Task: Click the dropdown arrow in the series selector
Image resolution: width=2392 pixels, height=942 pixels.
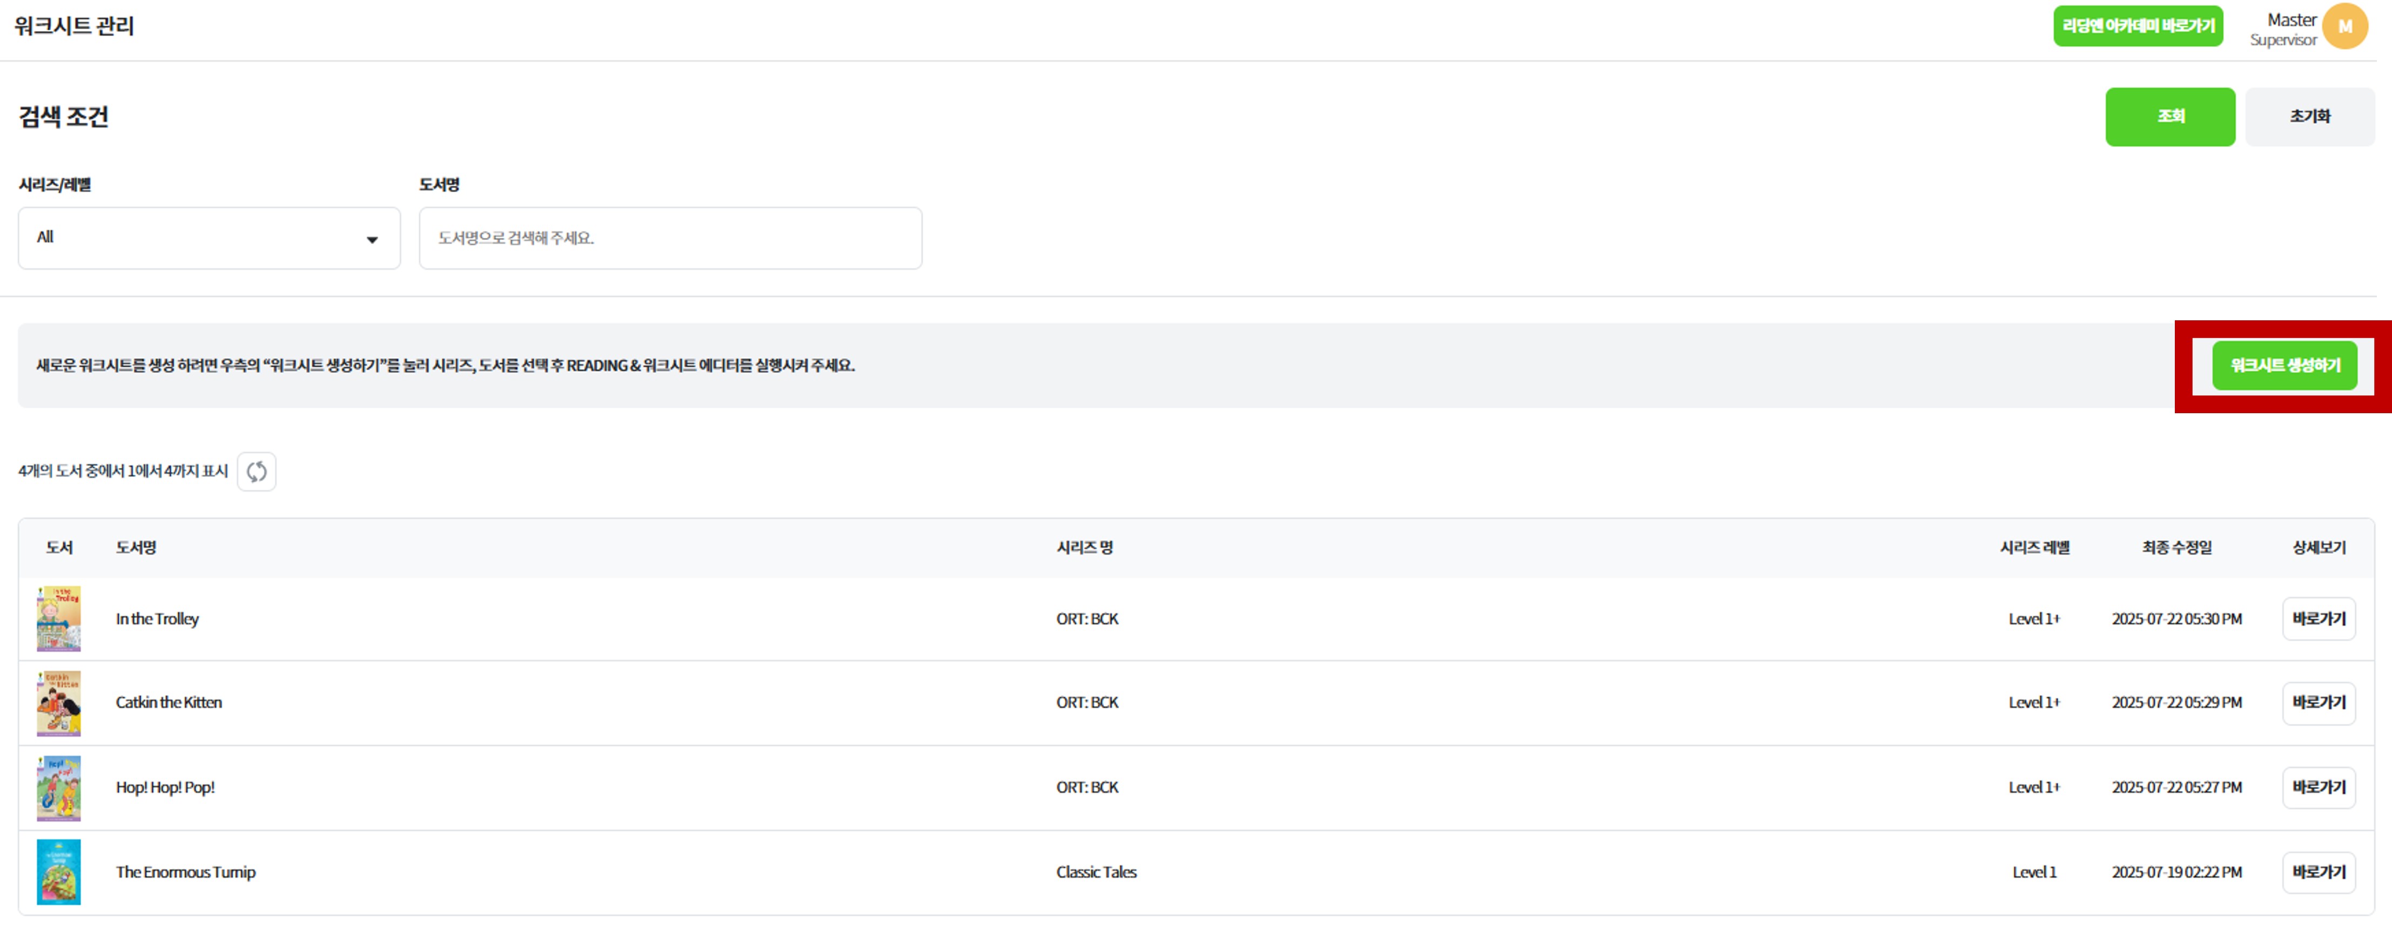Action: (x=372, y=240)
